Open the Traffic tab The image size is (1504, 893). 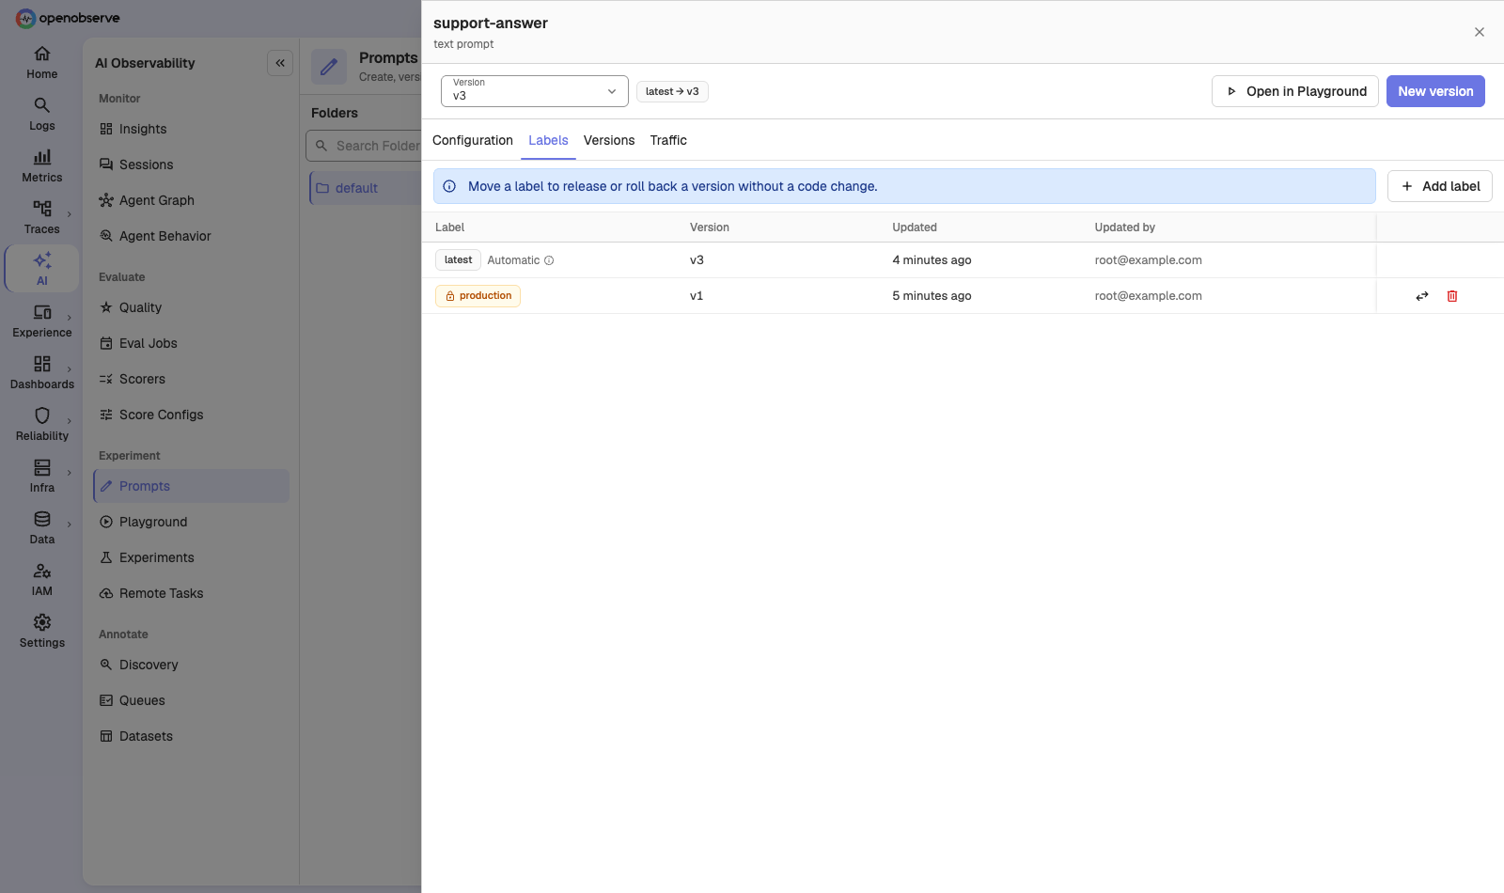pyautogui.click(x=668, y=140)
